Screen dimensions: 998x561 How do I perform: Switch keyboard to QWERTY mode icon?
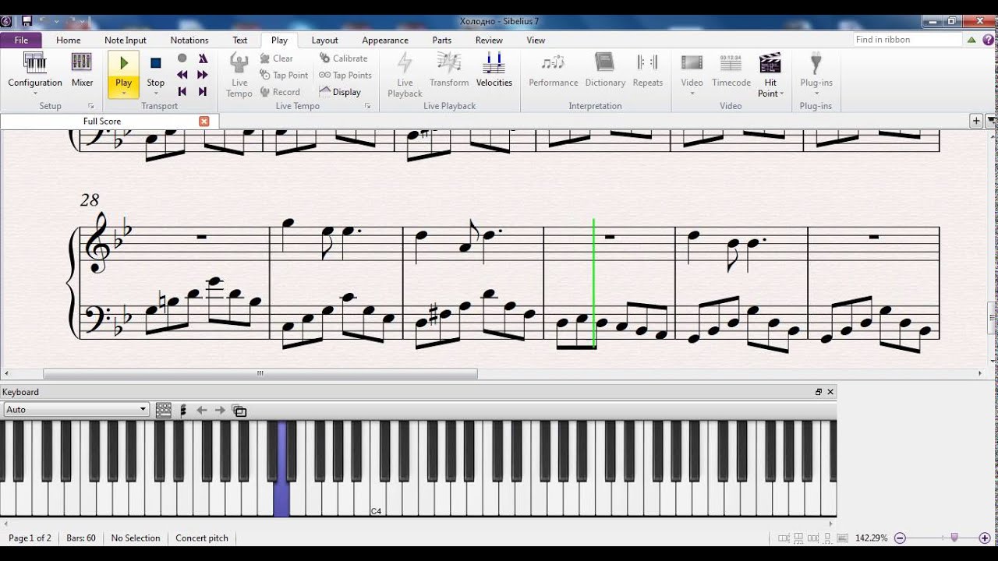coord(164,410)
